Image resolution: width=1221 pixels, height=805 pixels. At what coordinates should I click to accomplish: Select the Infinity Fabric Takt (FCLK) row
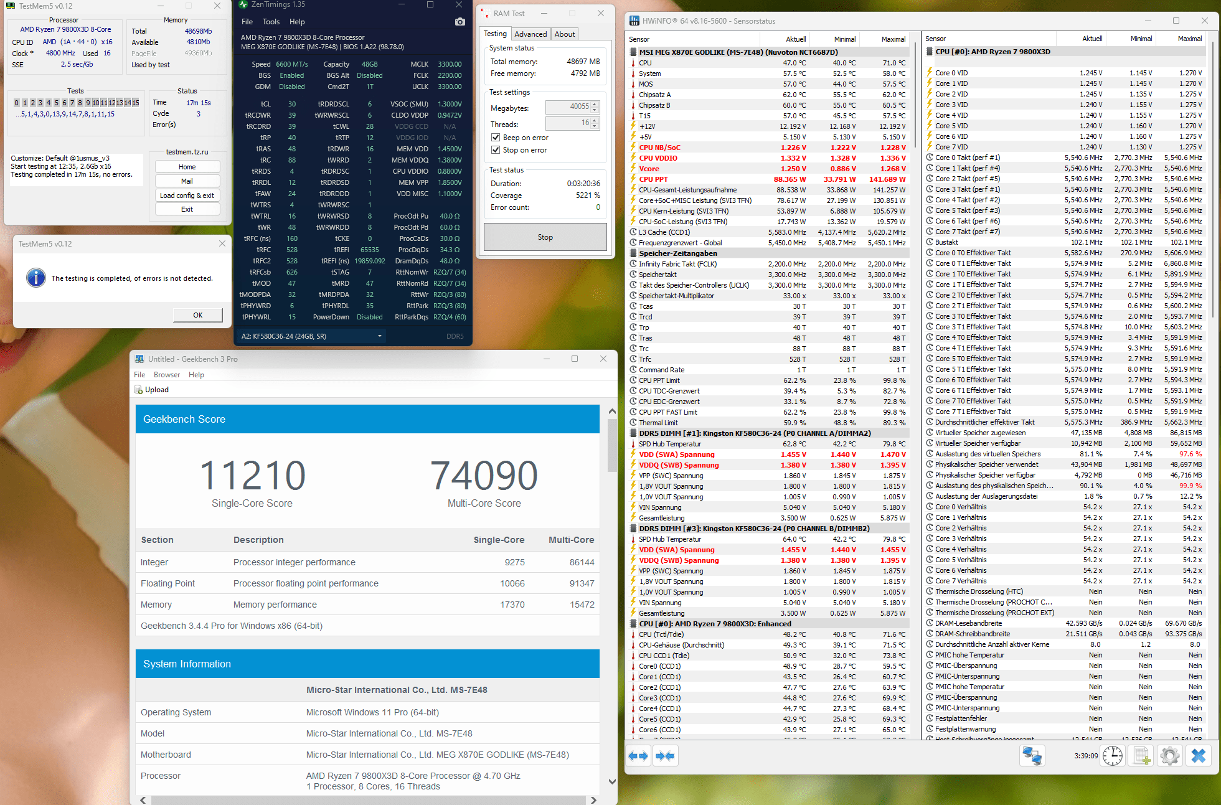tap(768, 264)
